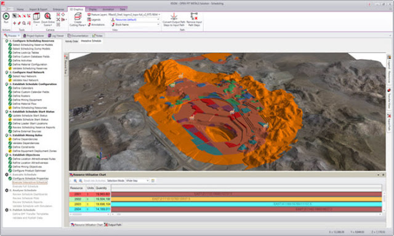Click the settings icon beside Selection Mode dropdown
The height and width of the screenshot is (236, 394).
click(x=153, y=181)
